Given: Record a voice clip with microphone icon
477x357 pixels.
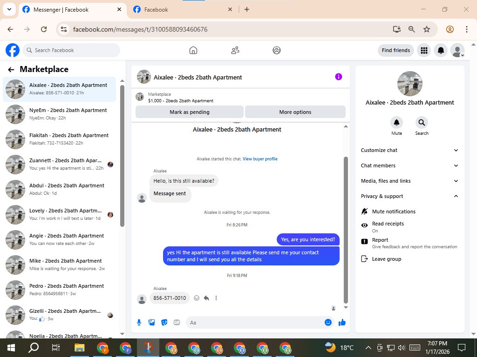Looking at the screenshot, I should click(139, 323).
